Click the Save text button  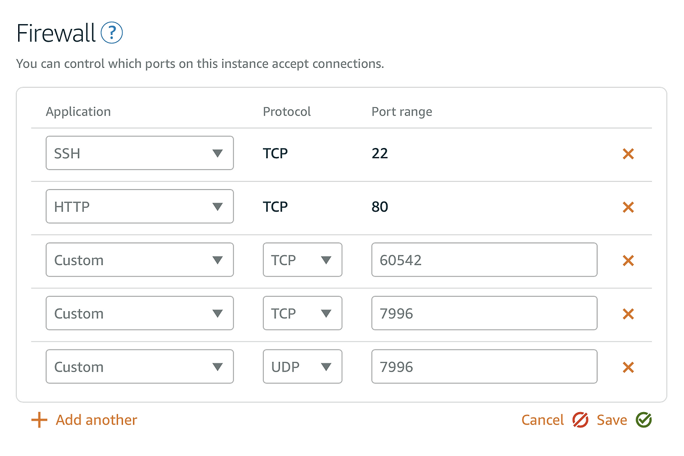click(x=612, y=420)
